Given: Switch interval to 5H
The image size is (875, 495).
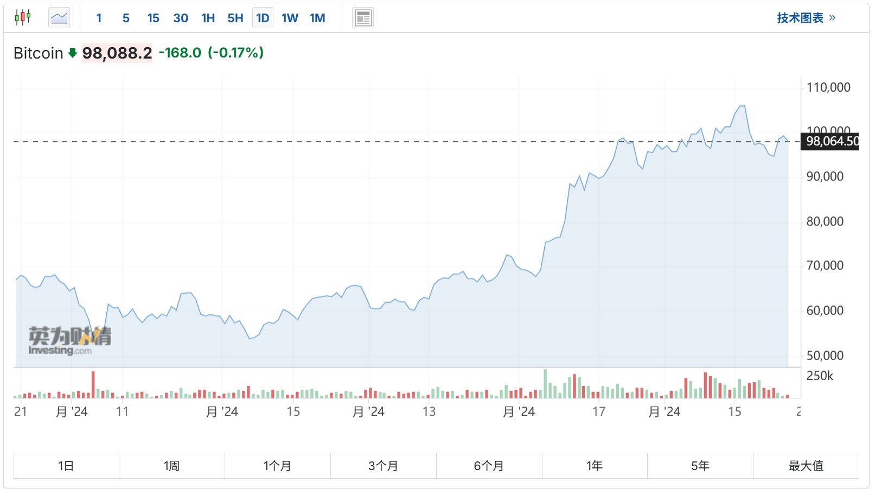Looking at the screenshot, I should coord(235,18).
